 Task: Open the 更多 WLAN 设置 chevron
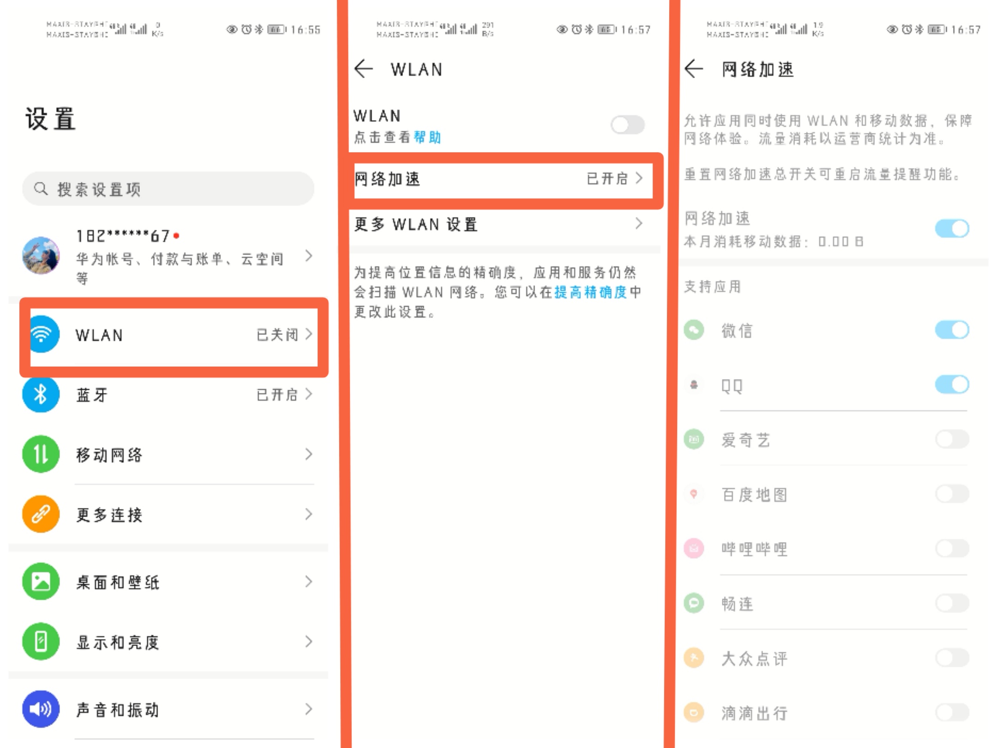pyautogui.click(x=639, y=224)
